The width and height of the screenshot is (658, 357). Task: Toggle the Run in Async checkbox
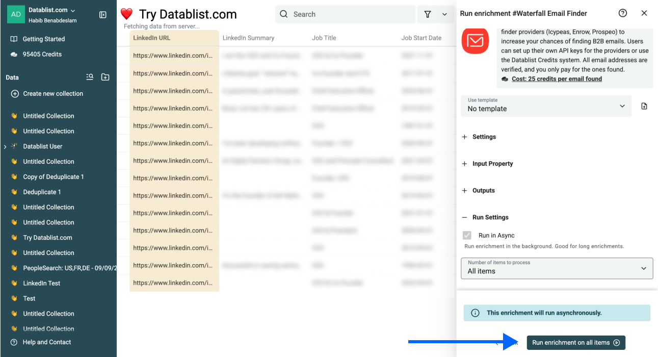pos(467,236)
